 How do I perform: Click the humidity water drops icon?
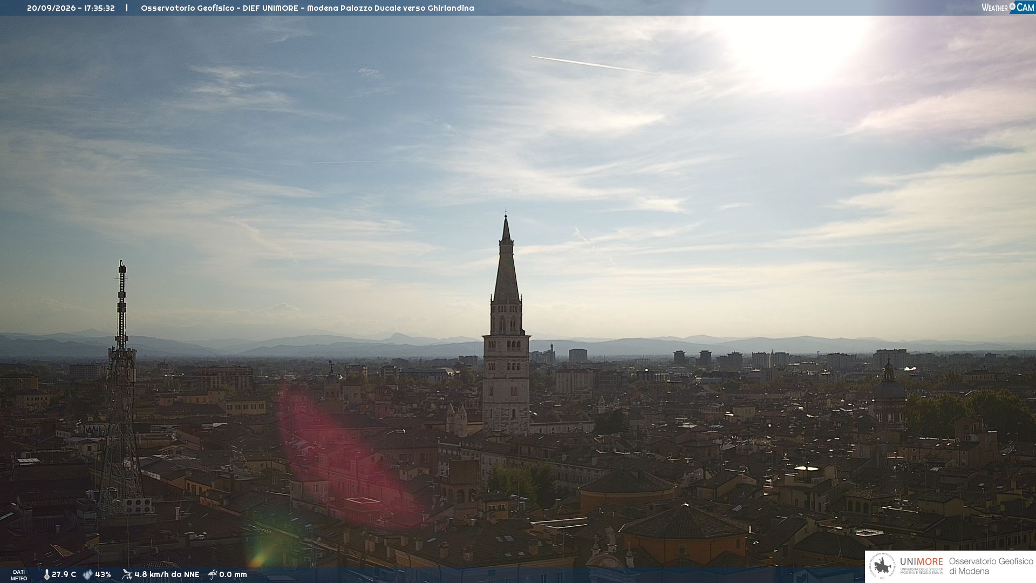click(x=87, y=575)
